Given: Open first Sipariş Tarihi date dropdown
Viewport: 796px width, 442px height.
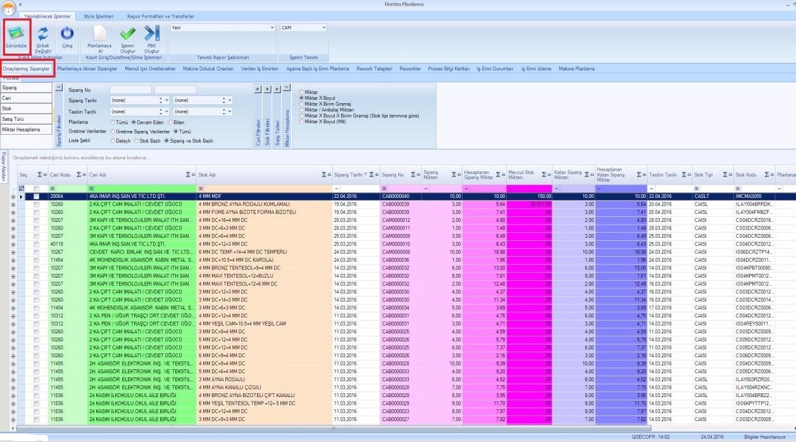Looking at the screenshot, I should click(167, 100).
